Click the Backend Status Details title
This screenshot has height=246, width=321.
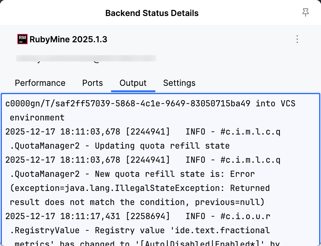point(152,13)
